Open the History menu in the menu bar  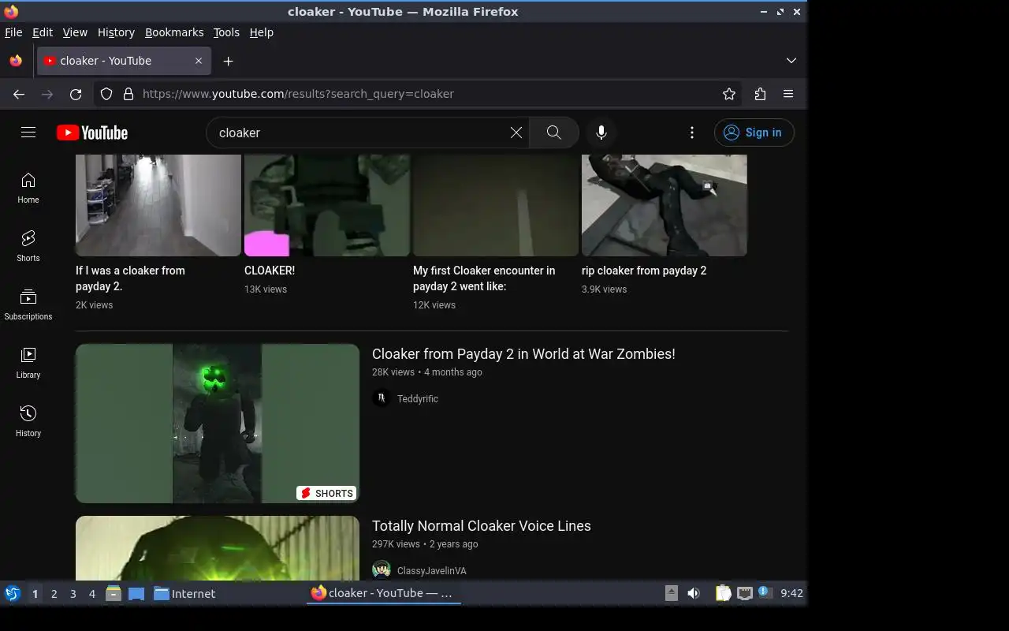tap(116, 32)
